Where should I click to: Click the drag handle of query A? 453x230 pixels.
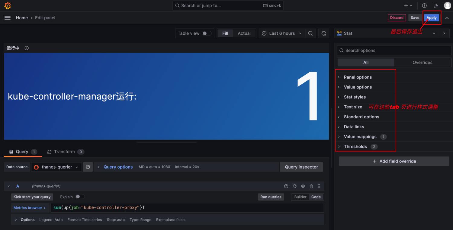tap(319, 186)
